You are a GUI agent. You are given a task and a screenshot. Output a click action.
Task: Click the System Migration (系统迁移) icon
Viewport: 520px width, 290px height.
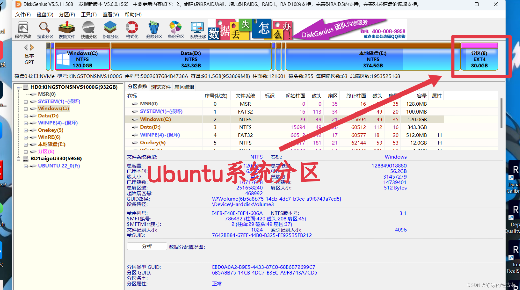tap(198, 29)
